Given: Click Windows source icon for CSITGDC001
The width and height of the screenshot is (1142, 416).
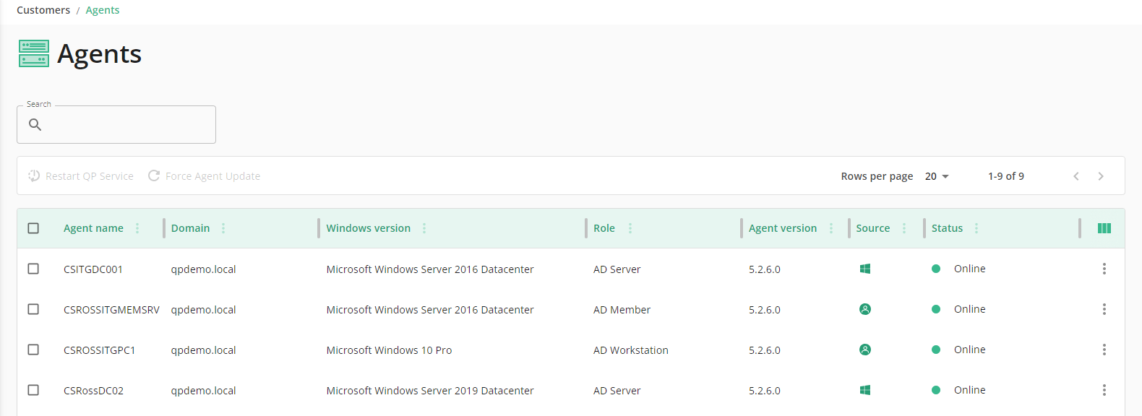Looking at the screenshot, I should [x=864, y=269].
